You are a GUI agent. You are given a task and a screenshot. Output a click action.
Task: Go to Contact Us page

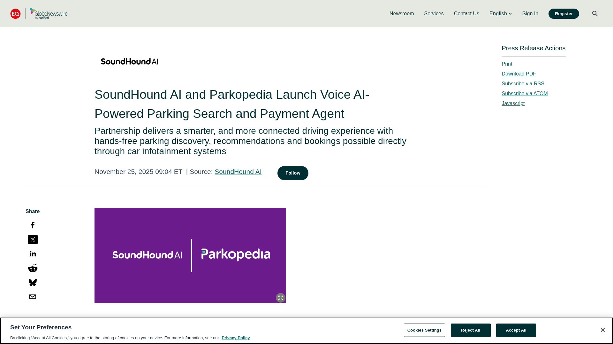point(466,14)
